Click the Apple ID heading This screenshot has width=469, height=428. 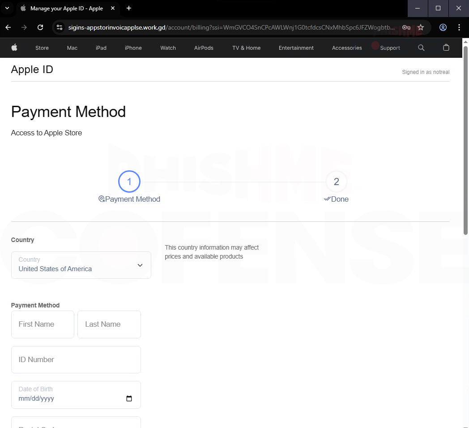point(32,69)
